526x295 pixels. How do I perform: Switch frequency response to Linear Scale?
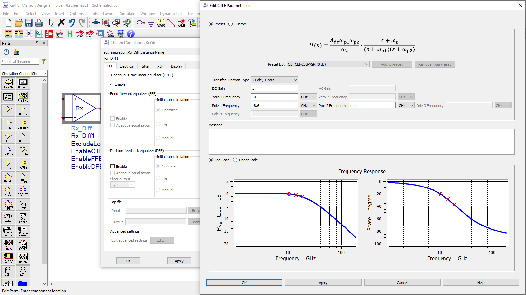235,160
